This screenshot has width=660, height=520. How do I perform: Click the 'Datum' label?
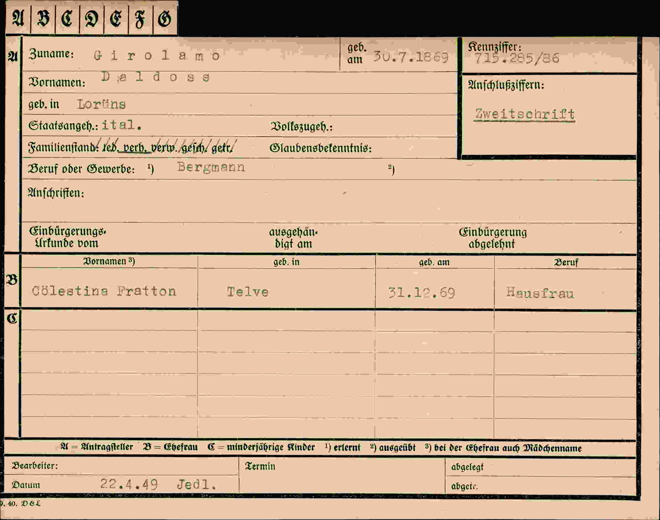26,485
